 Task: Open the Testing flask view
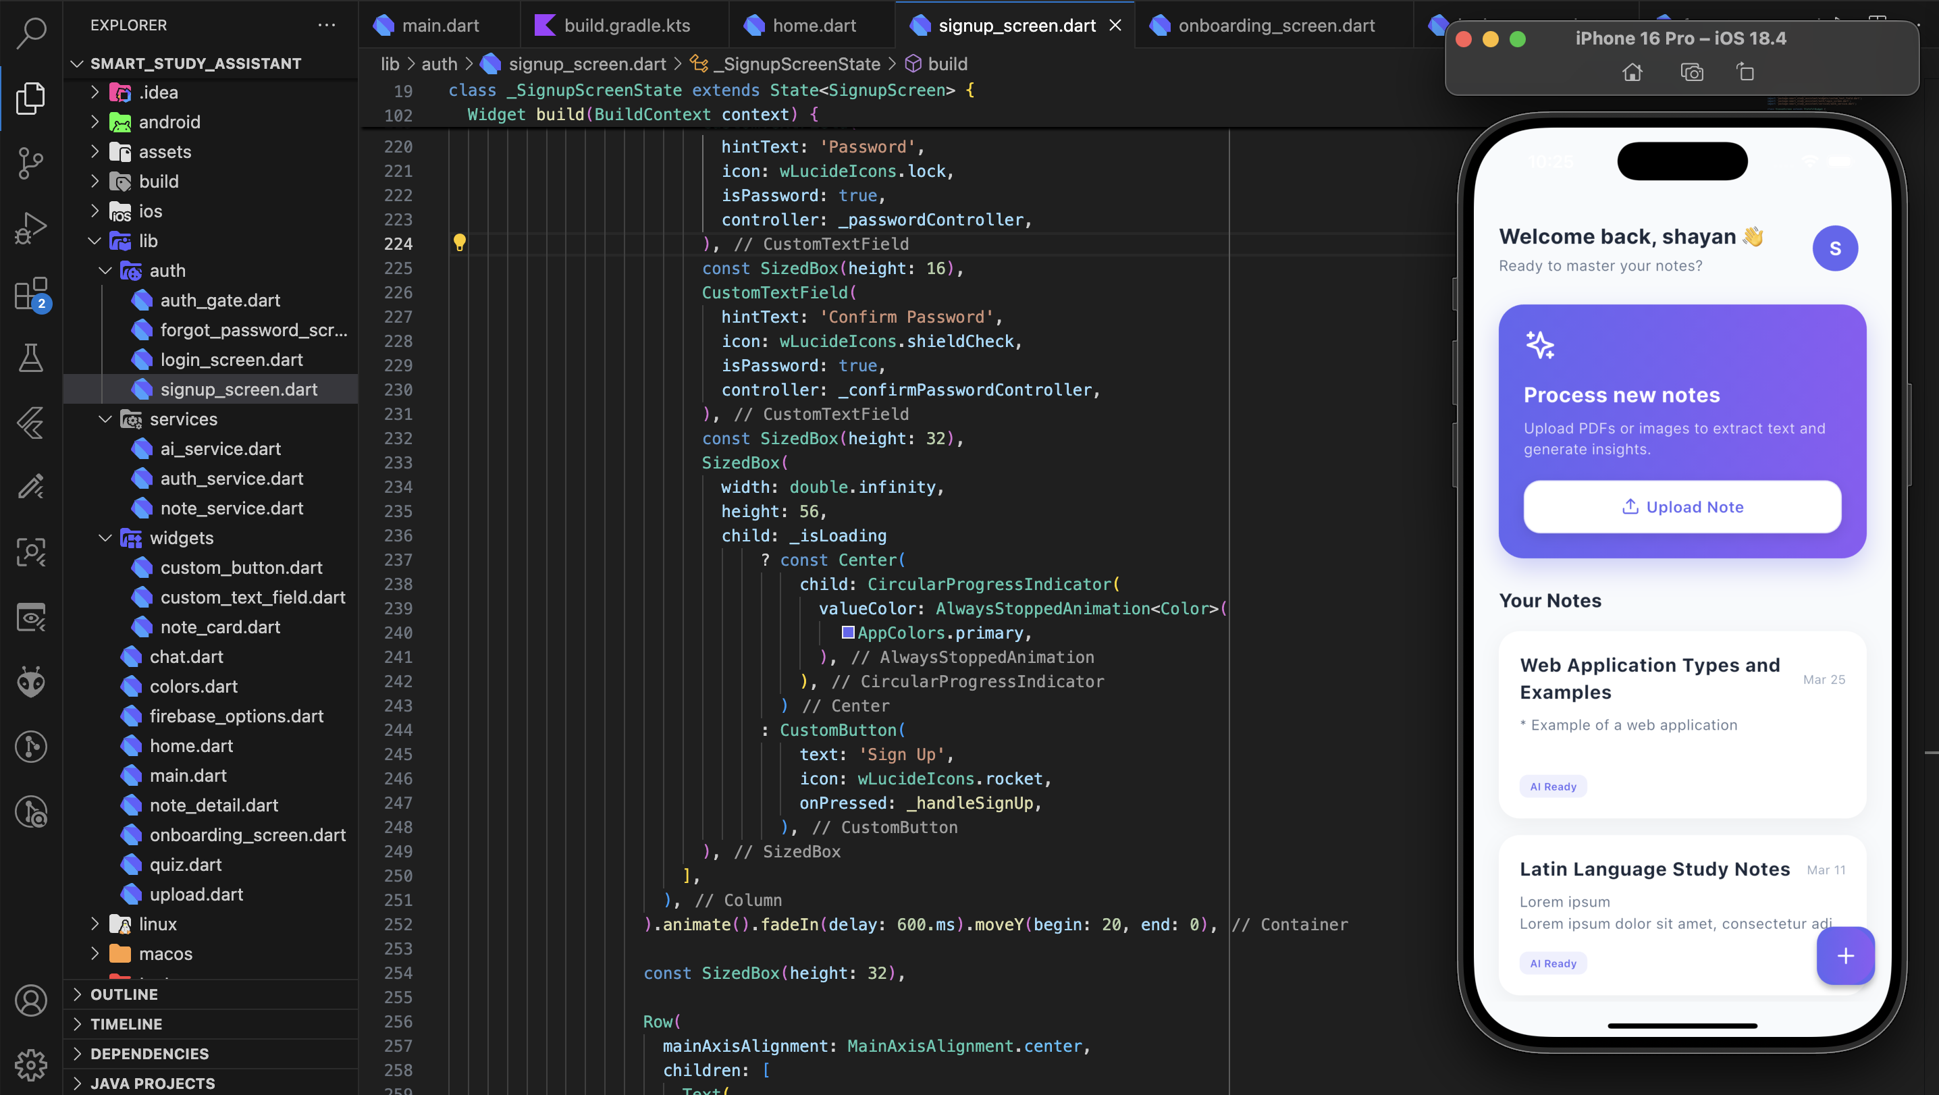(30, 358)
